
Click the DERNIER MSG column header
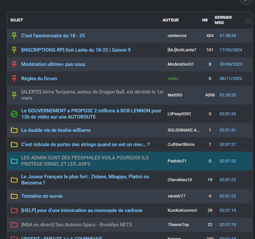pyautogui.click(x=223, y=20)
